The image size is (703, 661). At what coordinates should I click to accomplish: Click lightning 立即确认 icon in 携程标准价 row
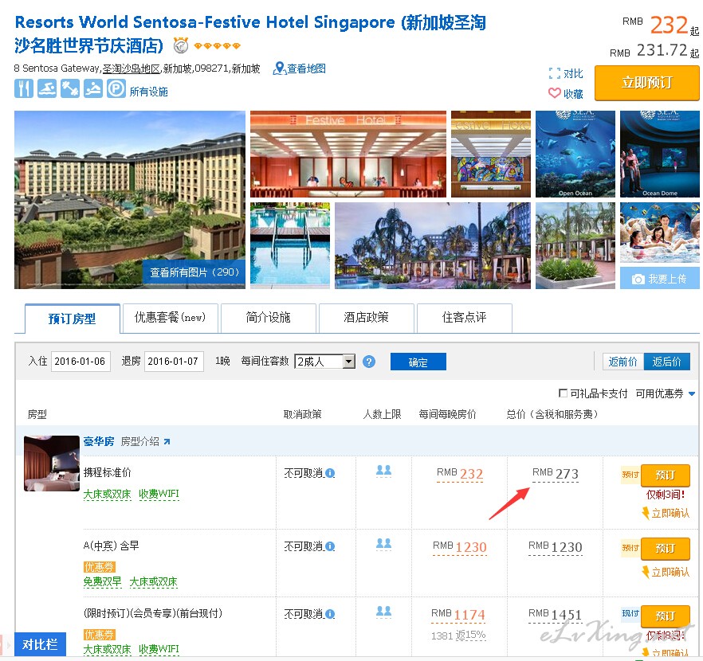click(x=646, y=513)
